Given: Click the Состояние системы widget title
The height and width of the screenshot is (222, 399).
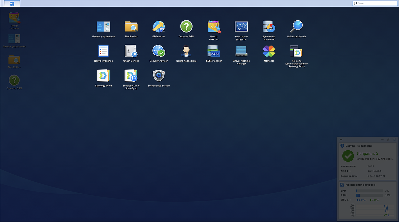Looking at the screenshot, I should click(x=359, y=146).
